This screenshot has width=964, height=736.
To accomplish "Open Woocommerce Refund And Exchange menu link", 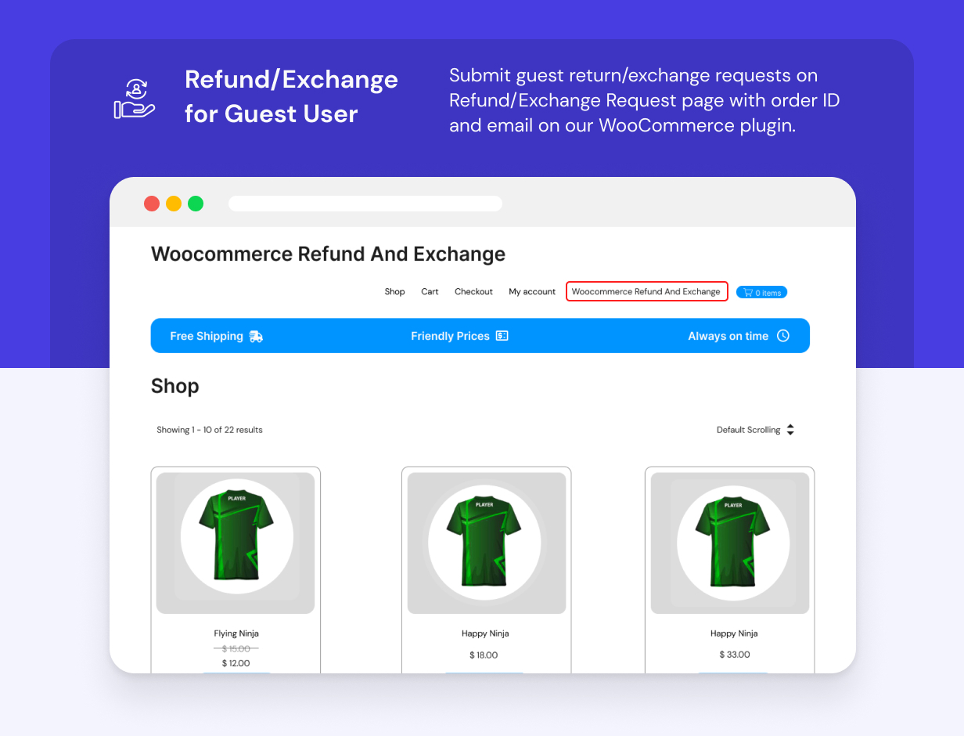I will 646,292.
